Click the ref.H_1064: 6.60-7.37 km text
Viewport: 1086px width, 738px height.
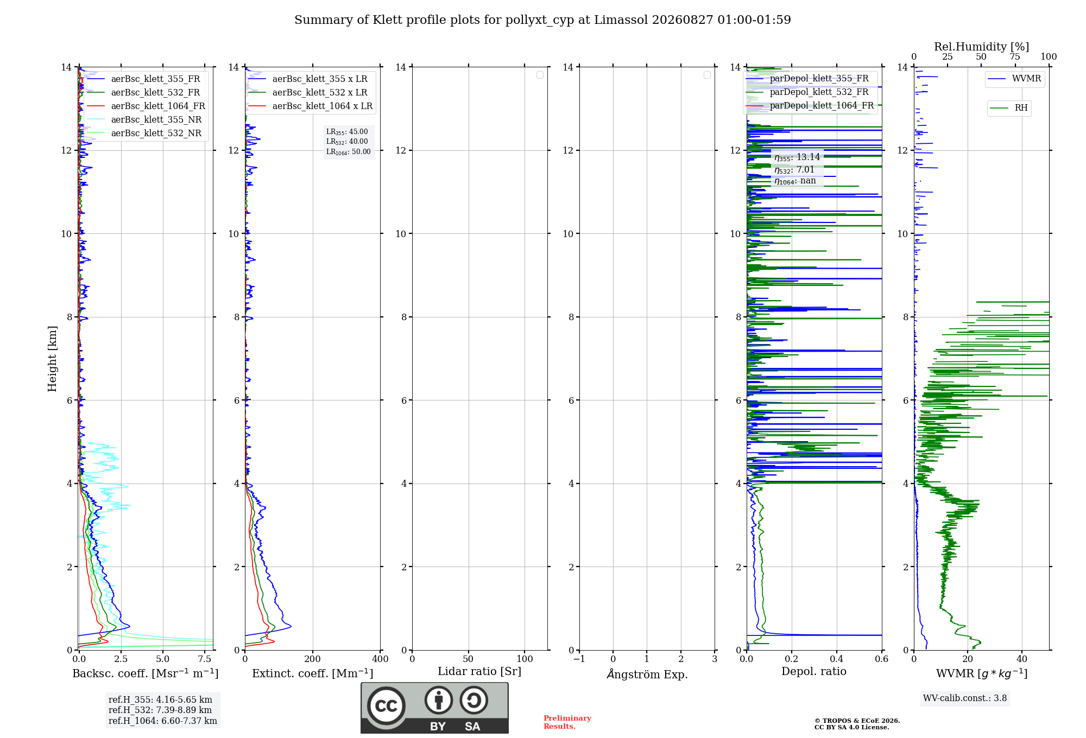pos(163,721)
